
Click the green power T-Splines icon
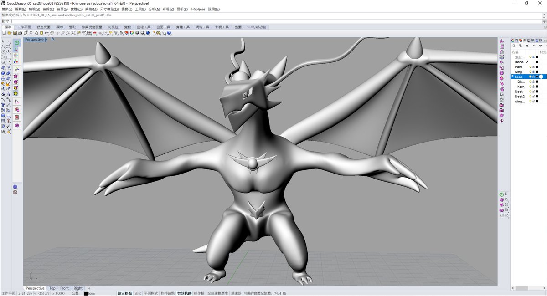(x=17, y=42)
